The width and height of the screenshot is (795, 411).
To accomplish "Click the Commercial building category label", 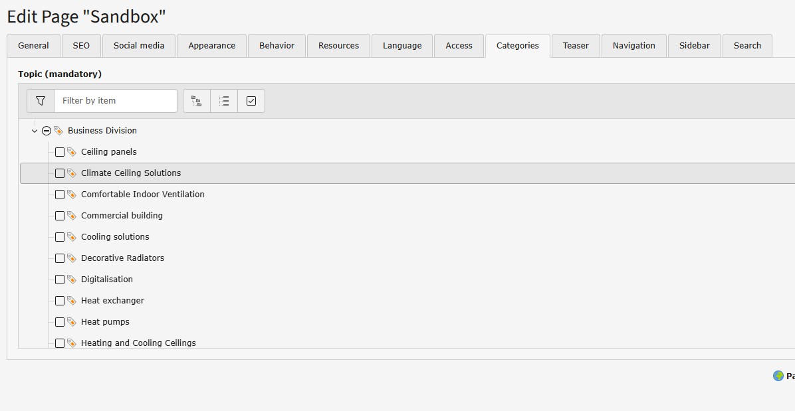I will tap(122, 216).
